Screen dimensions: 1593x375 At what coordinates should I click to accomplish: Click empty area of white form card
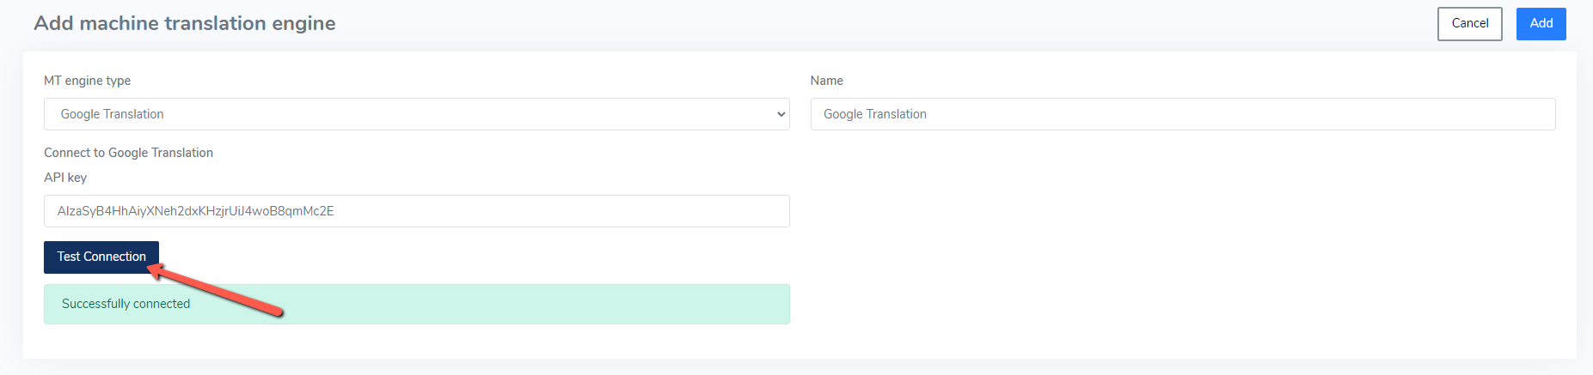click(x=1183, y=249)
